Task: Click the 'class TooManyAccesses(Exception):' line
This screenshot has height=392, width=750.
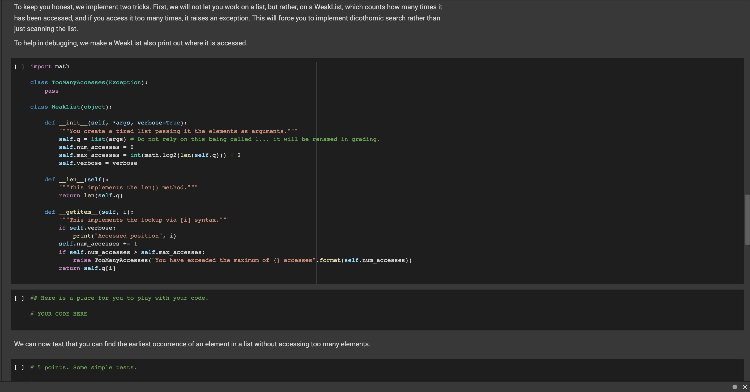Action: 89,82
